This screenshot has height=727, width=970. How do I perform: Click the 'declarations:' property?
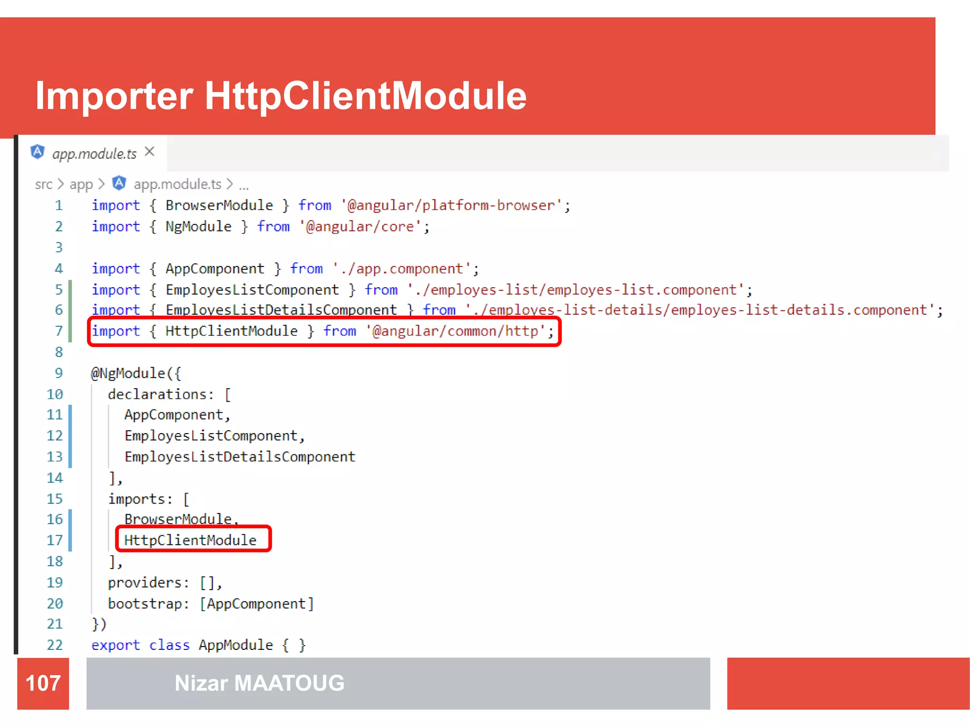161,394
